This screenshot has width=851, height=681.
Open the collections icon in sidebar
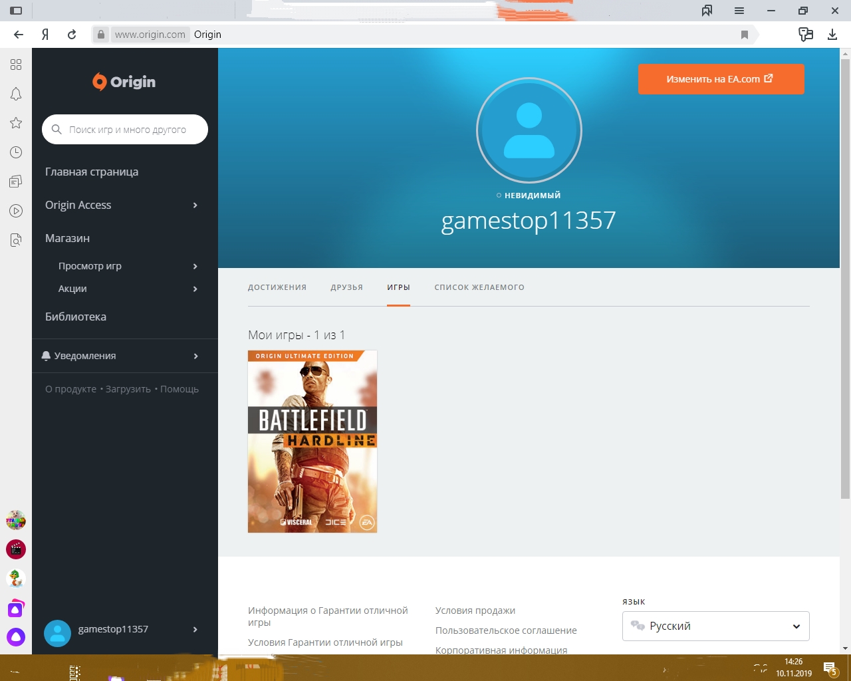[16, 182]
